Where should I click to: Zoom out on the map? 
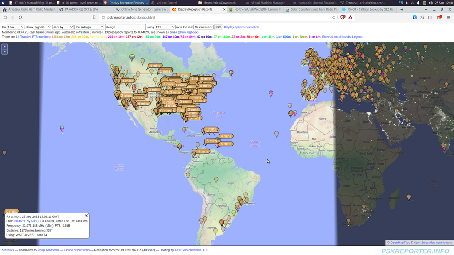click(x=4, y=52)
